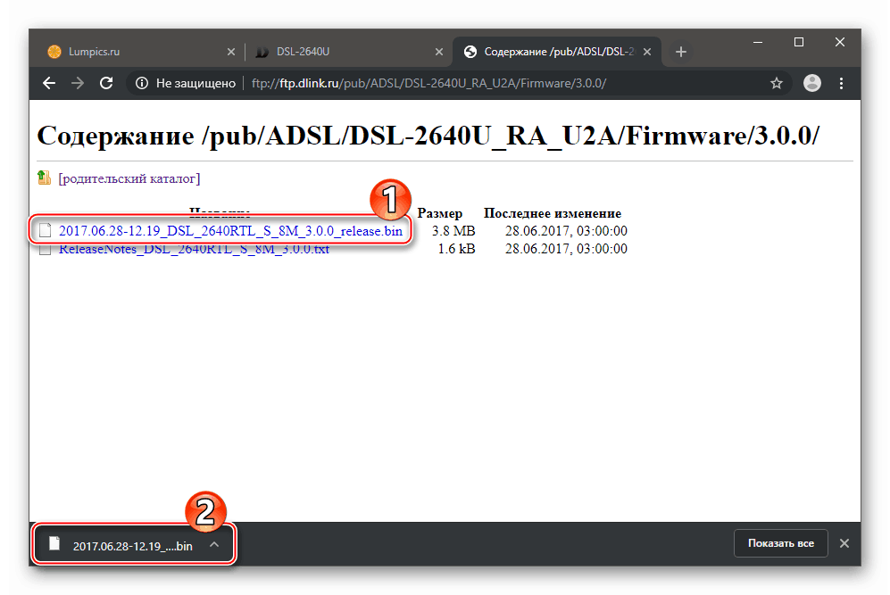Reload the FTP directory page

pyautogui.click(x=106, y=83)
